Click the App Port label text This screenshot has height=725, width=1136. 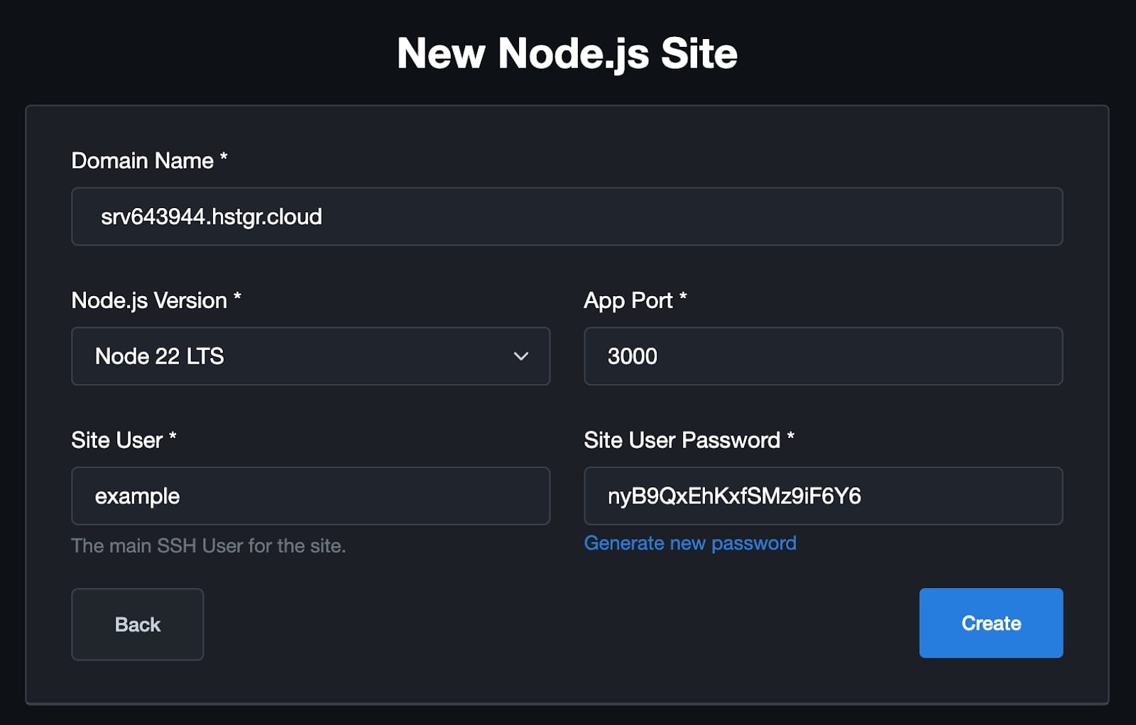tap(628, 300)
